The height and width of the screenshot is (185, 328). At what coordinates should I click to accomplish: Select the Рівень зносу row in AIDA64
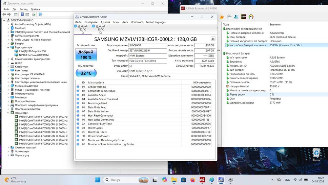pos(276,95)
